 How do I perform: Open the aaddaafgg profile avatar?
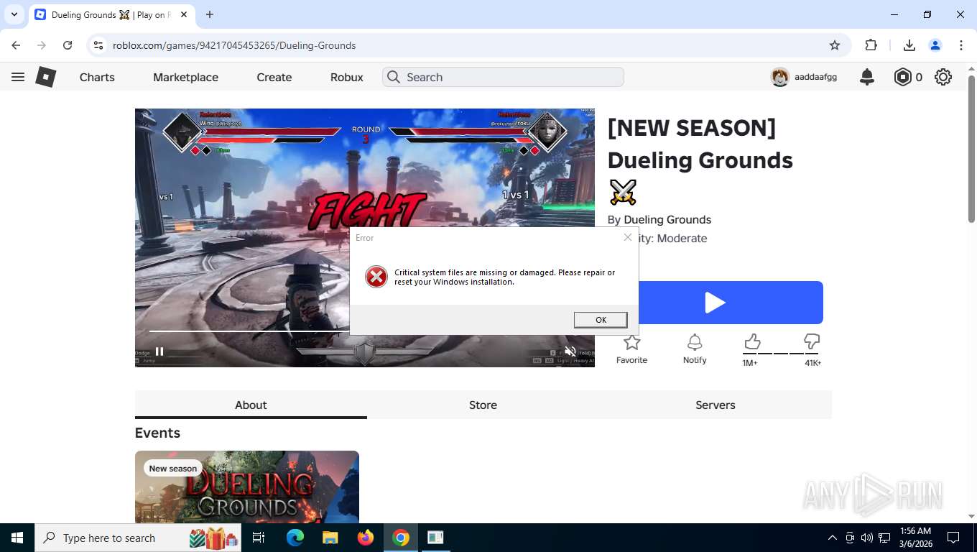pos(780,77)
